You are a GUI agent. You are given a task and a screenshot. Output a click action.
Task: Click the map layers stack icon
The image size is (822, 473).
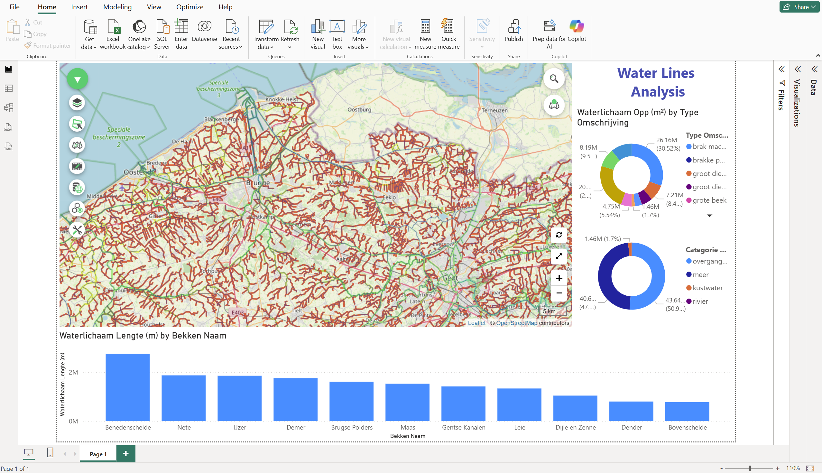click(77, 103)
